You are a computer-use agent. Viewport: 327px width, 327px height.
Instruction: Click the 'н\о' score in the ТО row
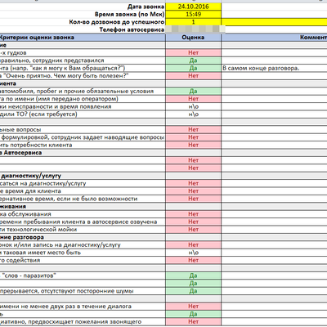(193, 114)
